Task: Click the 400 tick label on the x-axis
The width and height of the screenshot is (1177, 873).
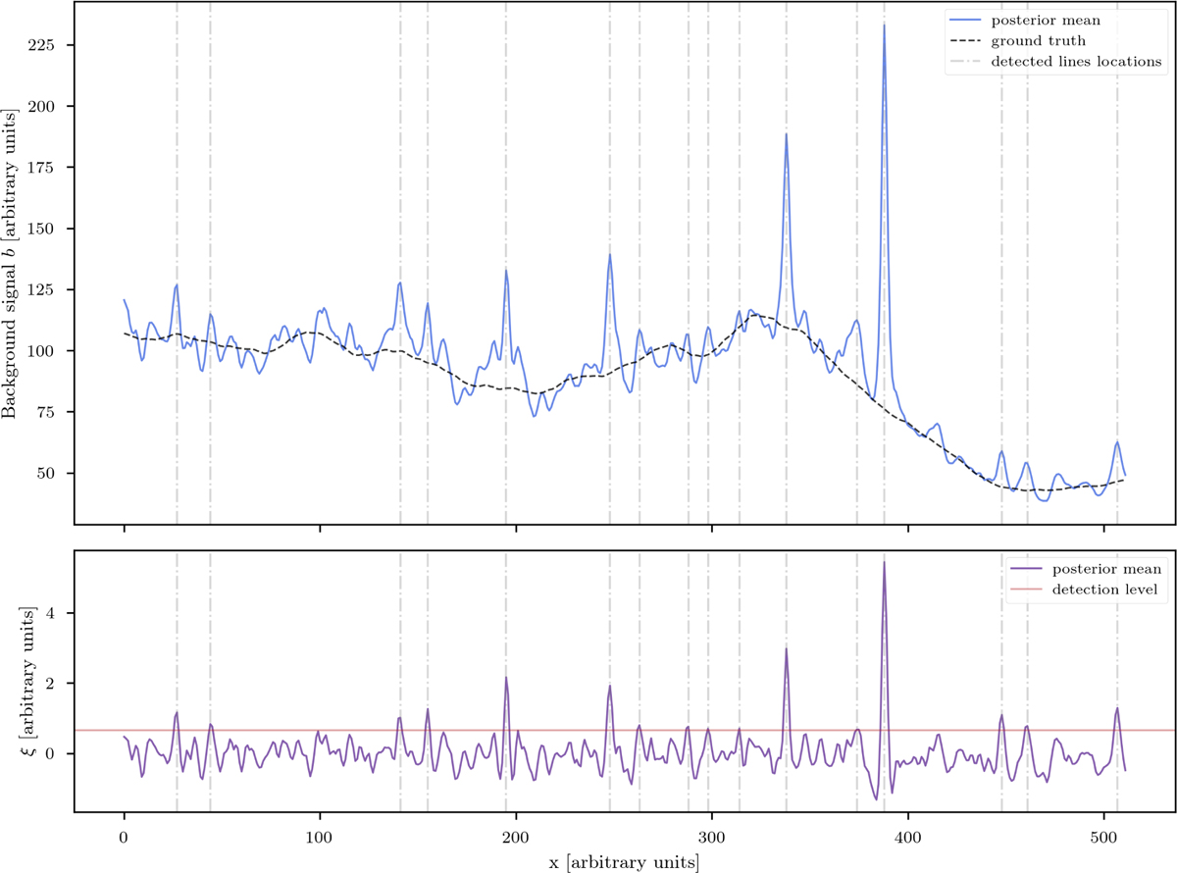Action: 908,837
